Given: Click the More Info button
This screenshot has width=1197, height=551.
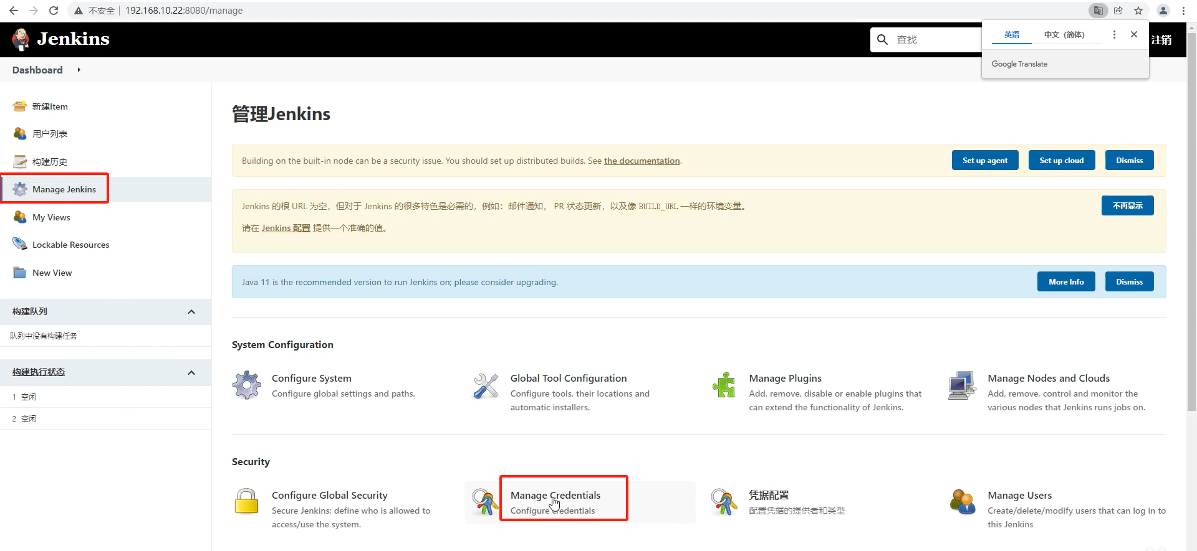Looking at the screenshot, I should pyautogui.click(x=1066, y=281).
